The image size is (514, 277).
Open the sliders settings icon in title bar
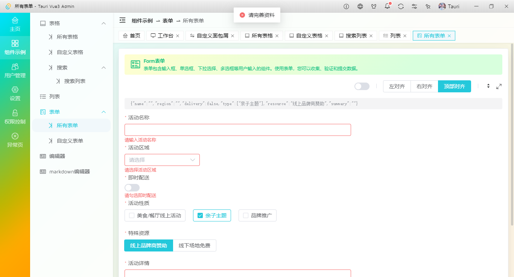click(414, 6)
